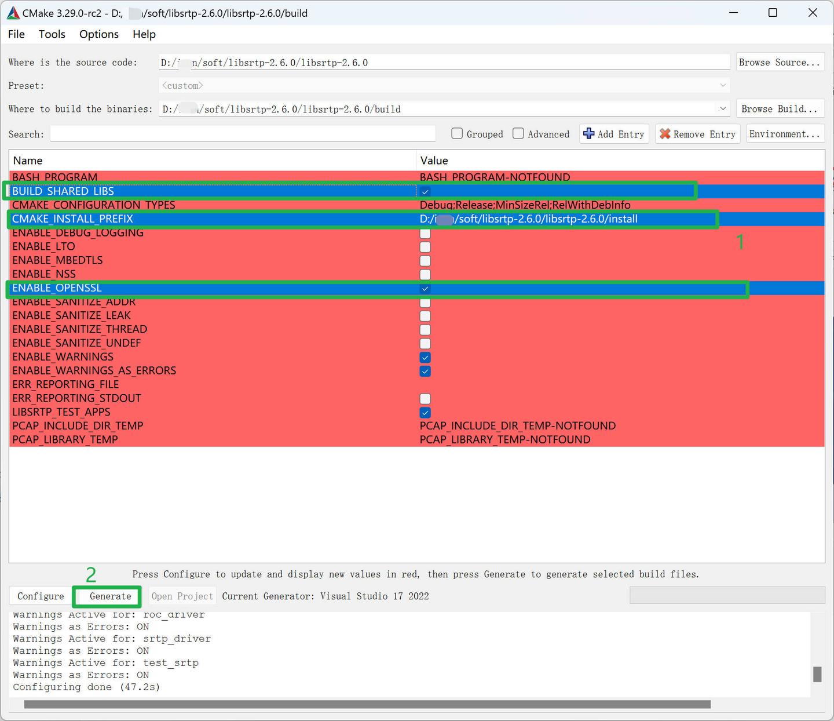Enable ENABLE_DEBUG_LOGGING checkbox
Image resolution: width=834 pixels, height=721 pixels.
coord(425,233)
